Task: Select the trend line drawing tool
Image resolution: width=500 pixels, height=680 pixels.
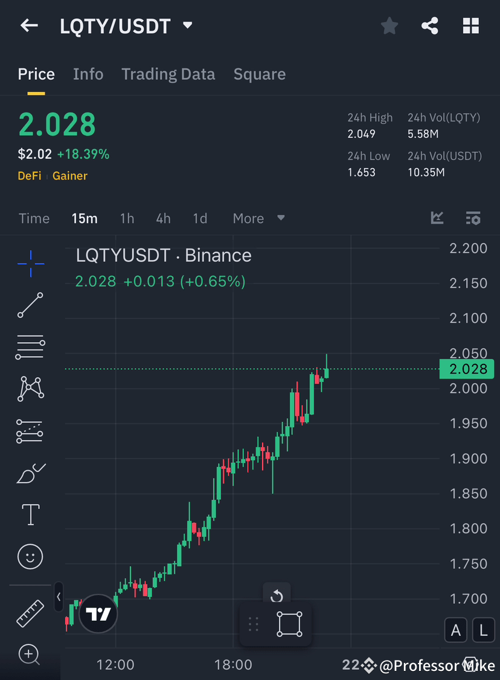Action: [x=30, y=305]
